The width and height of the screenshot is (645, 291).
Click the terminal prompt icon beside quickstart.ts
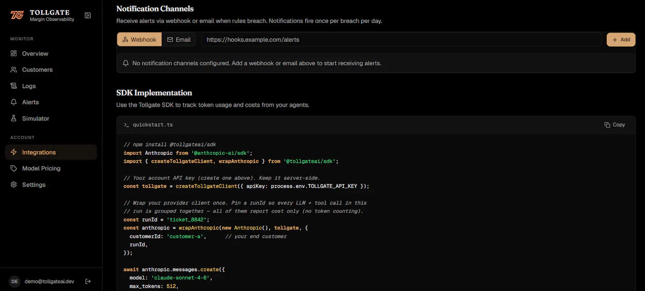pyautogui.click(x=127, y=125)
